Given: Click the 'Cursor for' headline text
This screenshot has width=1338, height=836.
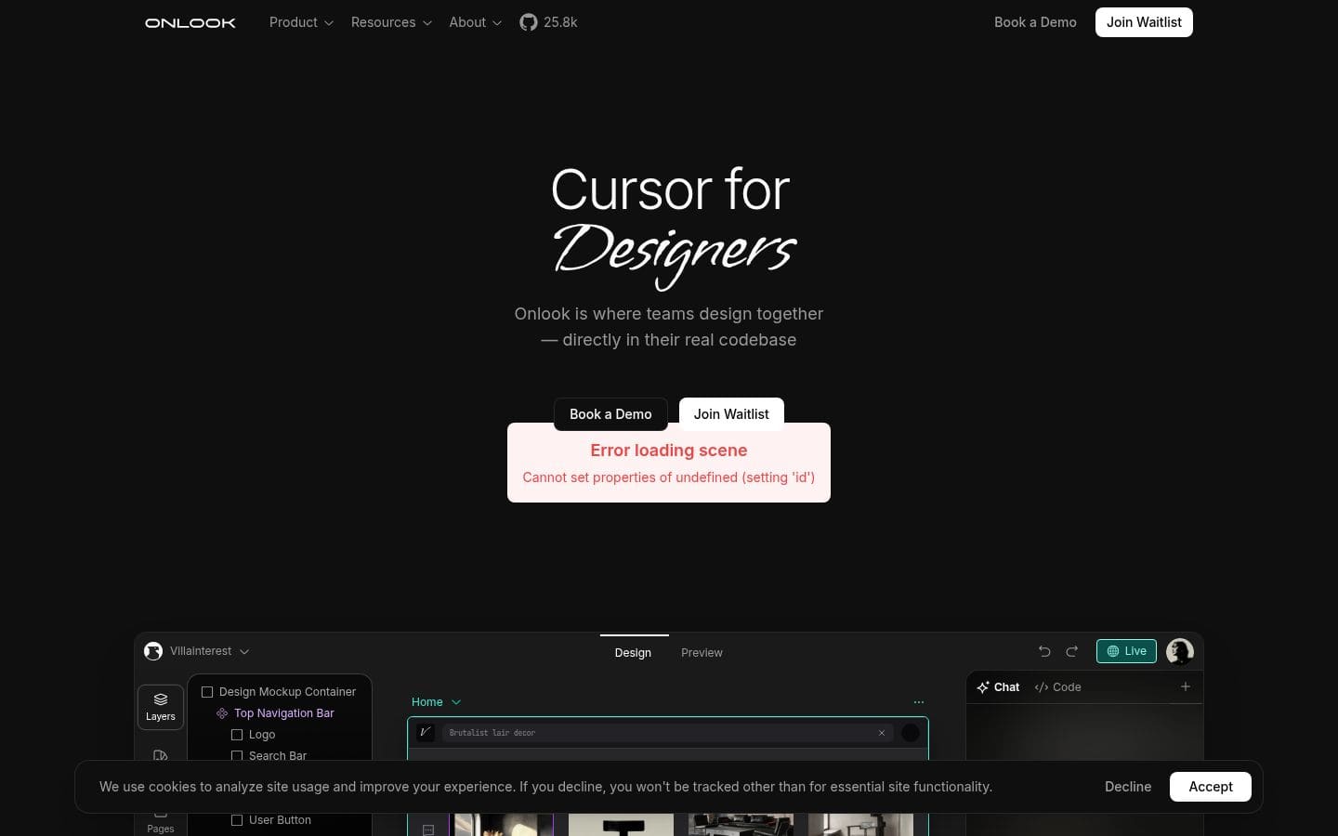Looking at the screenshot, I should pyautogui.click(x=670, y=189).
